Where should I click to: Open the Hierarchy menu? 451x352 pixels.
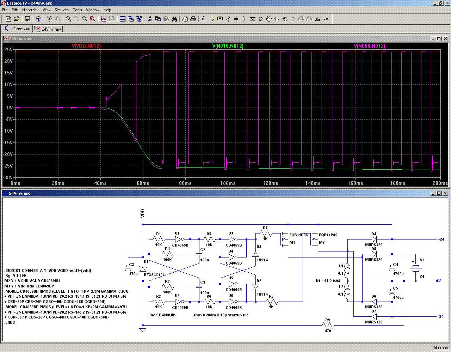(x=30, y=10)
